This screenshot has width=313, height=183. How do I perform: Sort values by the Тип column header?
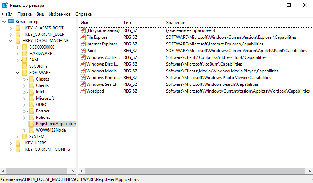(x=142, y=23)
